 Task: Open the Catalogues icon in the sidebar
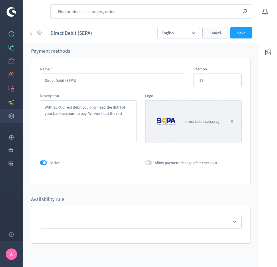click(x=11, y=48)
